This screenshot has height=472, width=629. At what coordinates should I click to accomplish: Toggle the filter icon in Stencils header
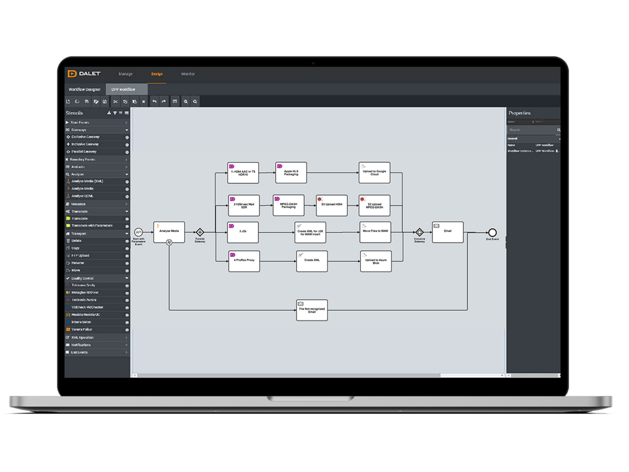[x=115, y=113]
